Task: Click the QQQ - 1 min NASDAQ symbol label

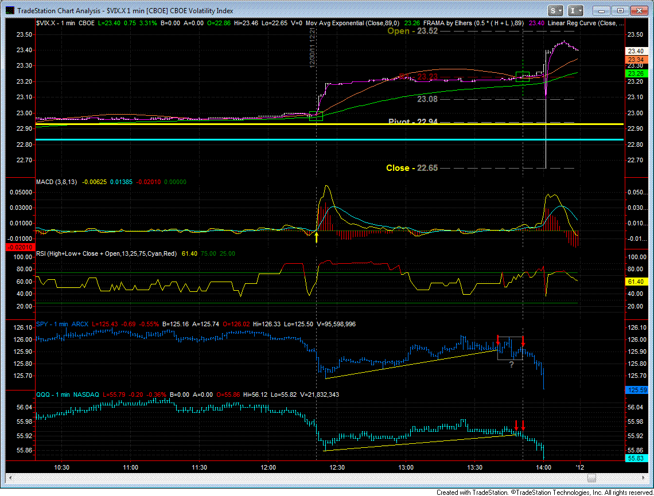Action: (x=68, y=395)
